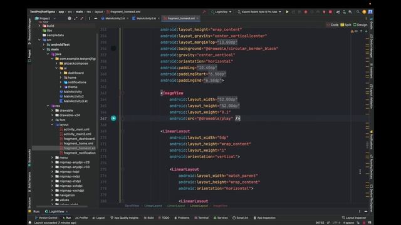Open the Build Variants side panel

(29, 182)
